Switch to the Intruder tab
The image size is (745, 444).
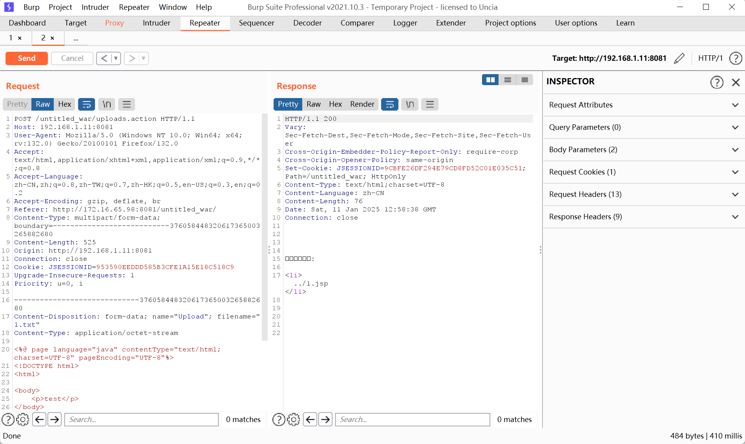[x=156, y=23]
